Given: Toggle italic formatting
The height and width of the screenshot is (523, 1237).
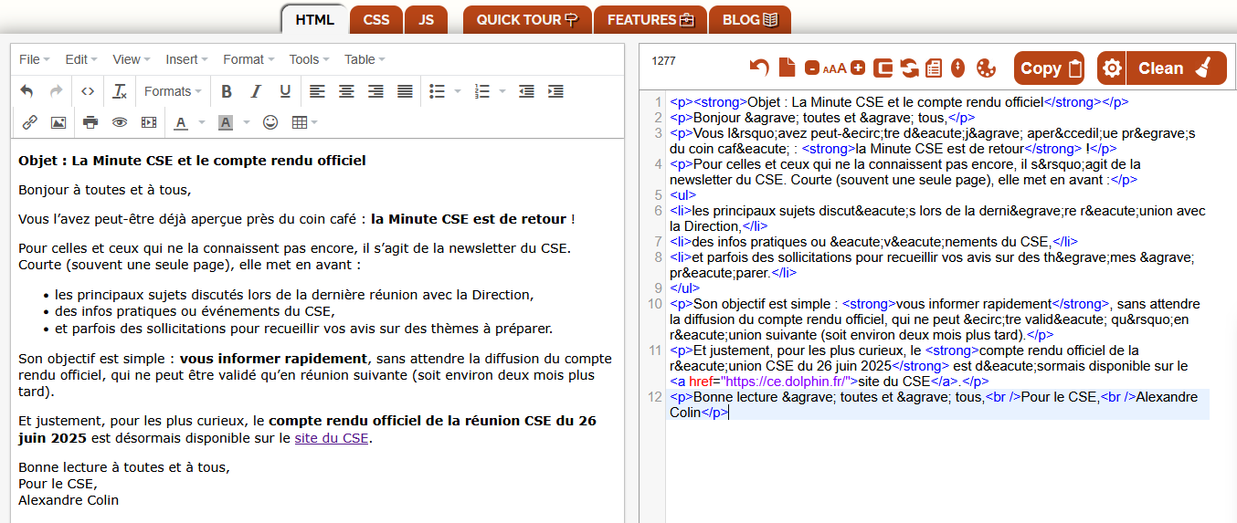Looking at the screenshot, I should (x=256, y=91).
